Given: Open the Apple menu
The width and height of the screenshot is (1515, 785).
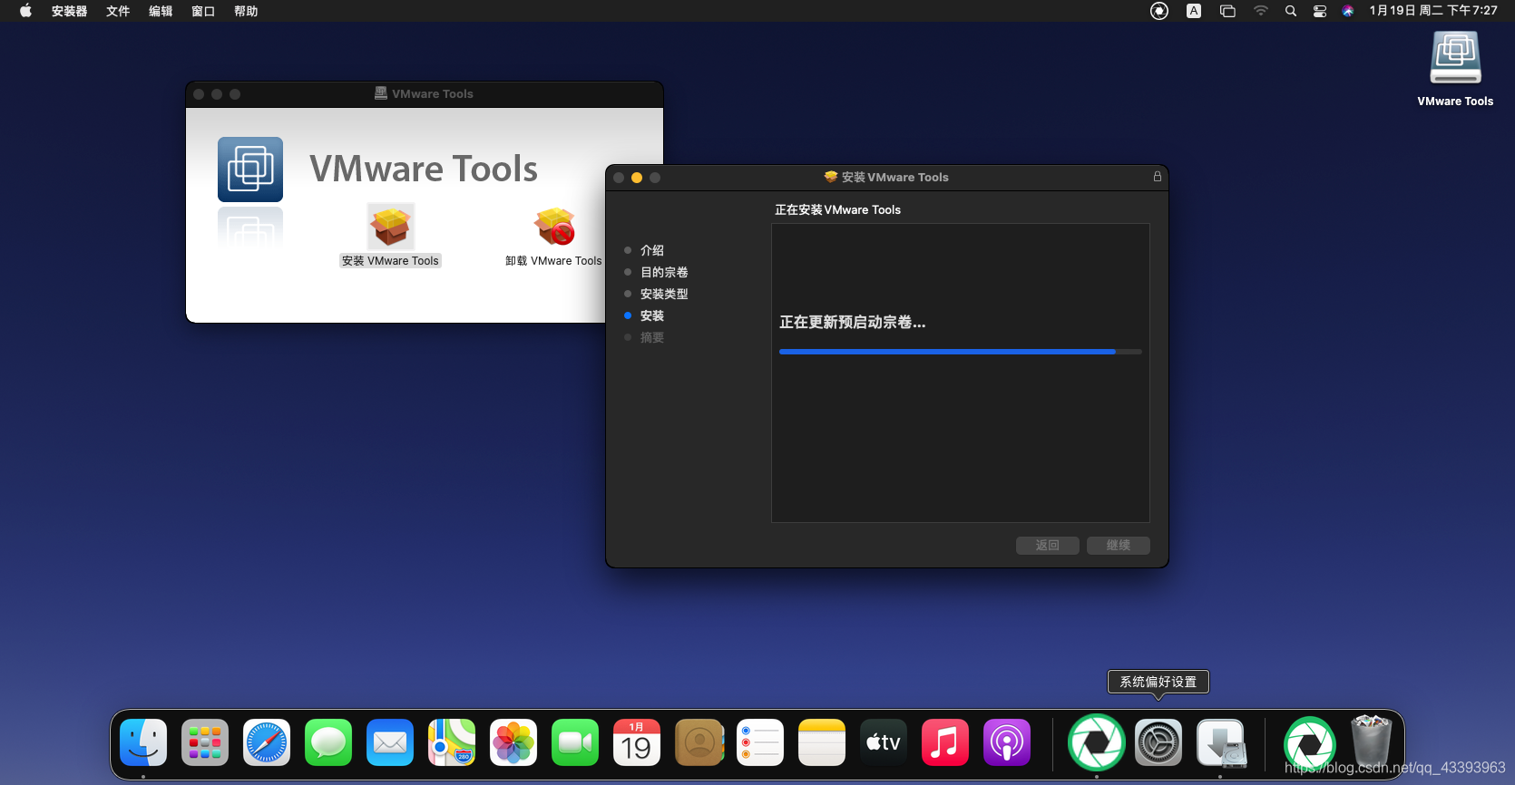Looking at the screenshot, I should (x=25, y=11).
